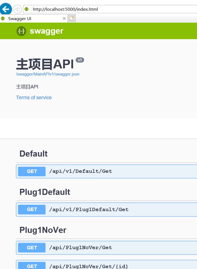This screenshot has height=269, width=197.
Task: Close the Swagger UI tab
Action: tap(64, 19)
